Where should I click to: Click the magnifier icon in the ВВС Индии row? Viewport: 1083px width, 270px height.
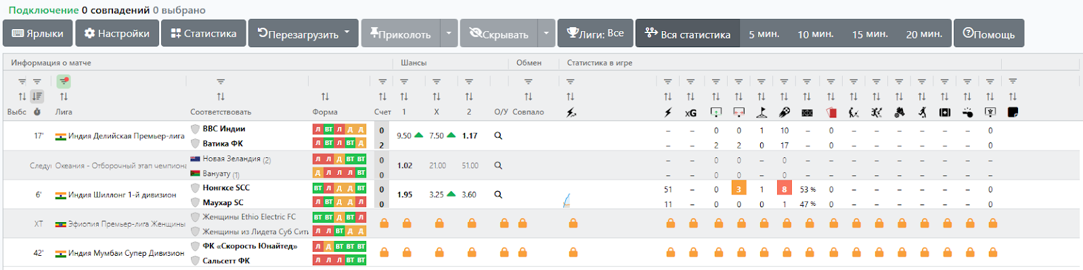[498, 136]
